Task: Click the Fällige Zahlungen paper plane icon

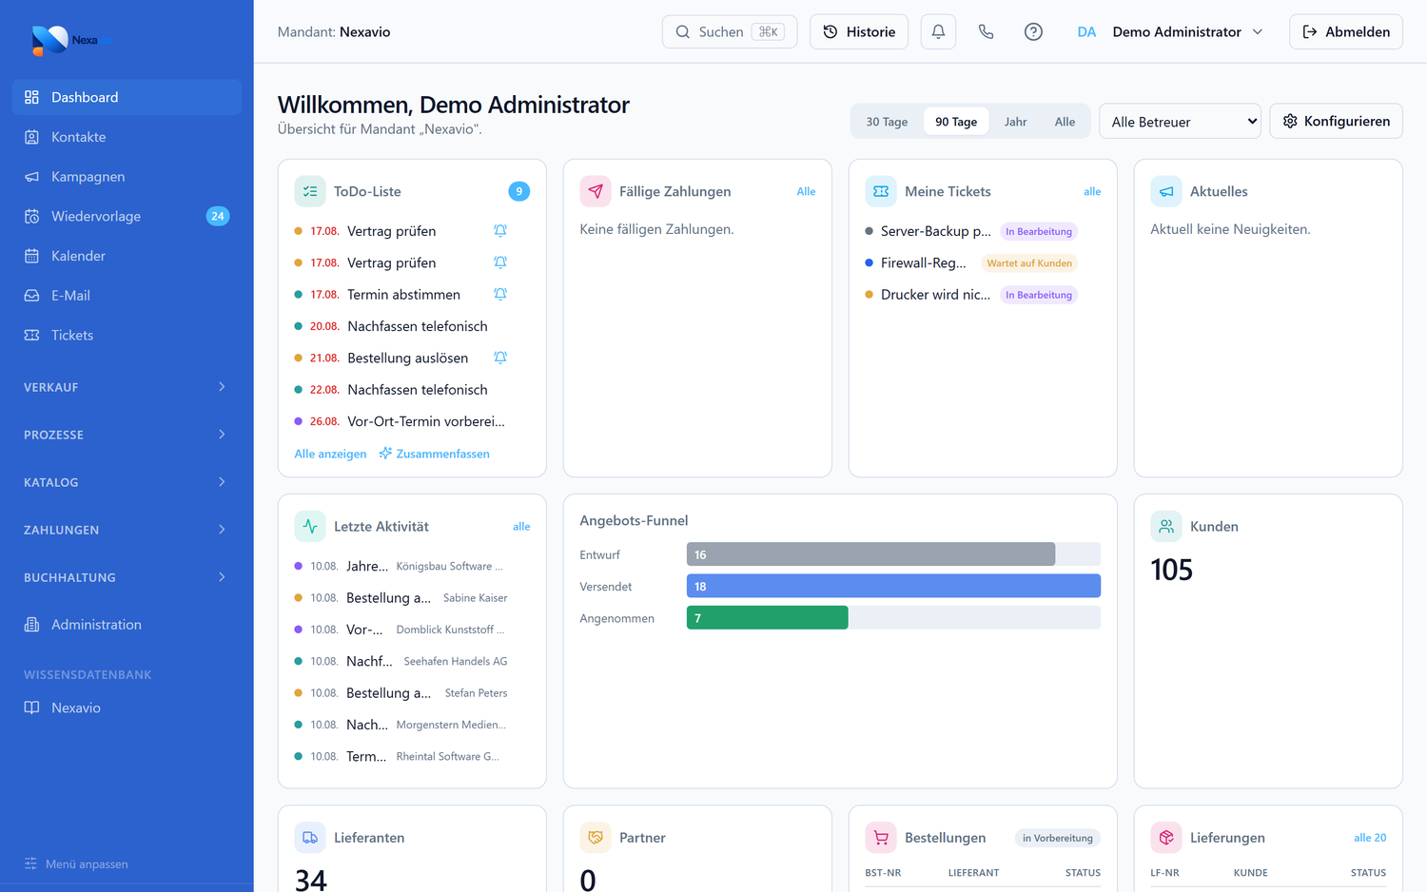Action: point(596,191)
